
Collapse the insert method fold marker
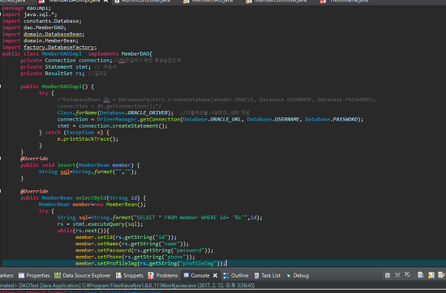tap(1, 159)
